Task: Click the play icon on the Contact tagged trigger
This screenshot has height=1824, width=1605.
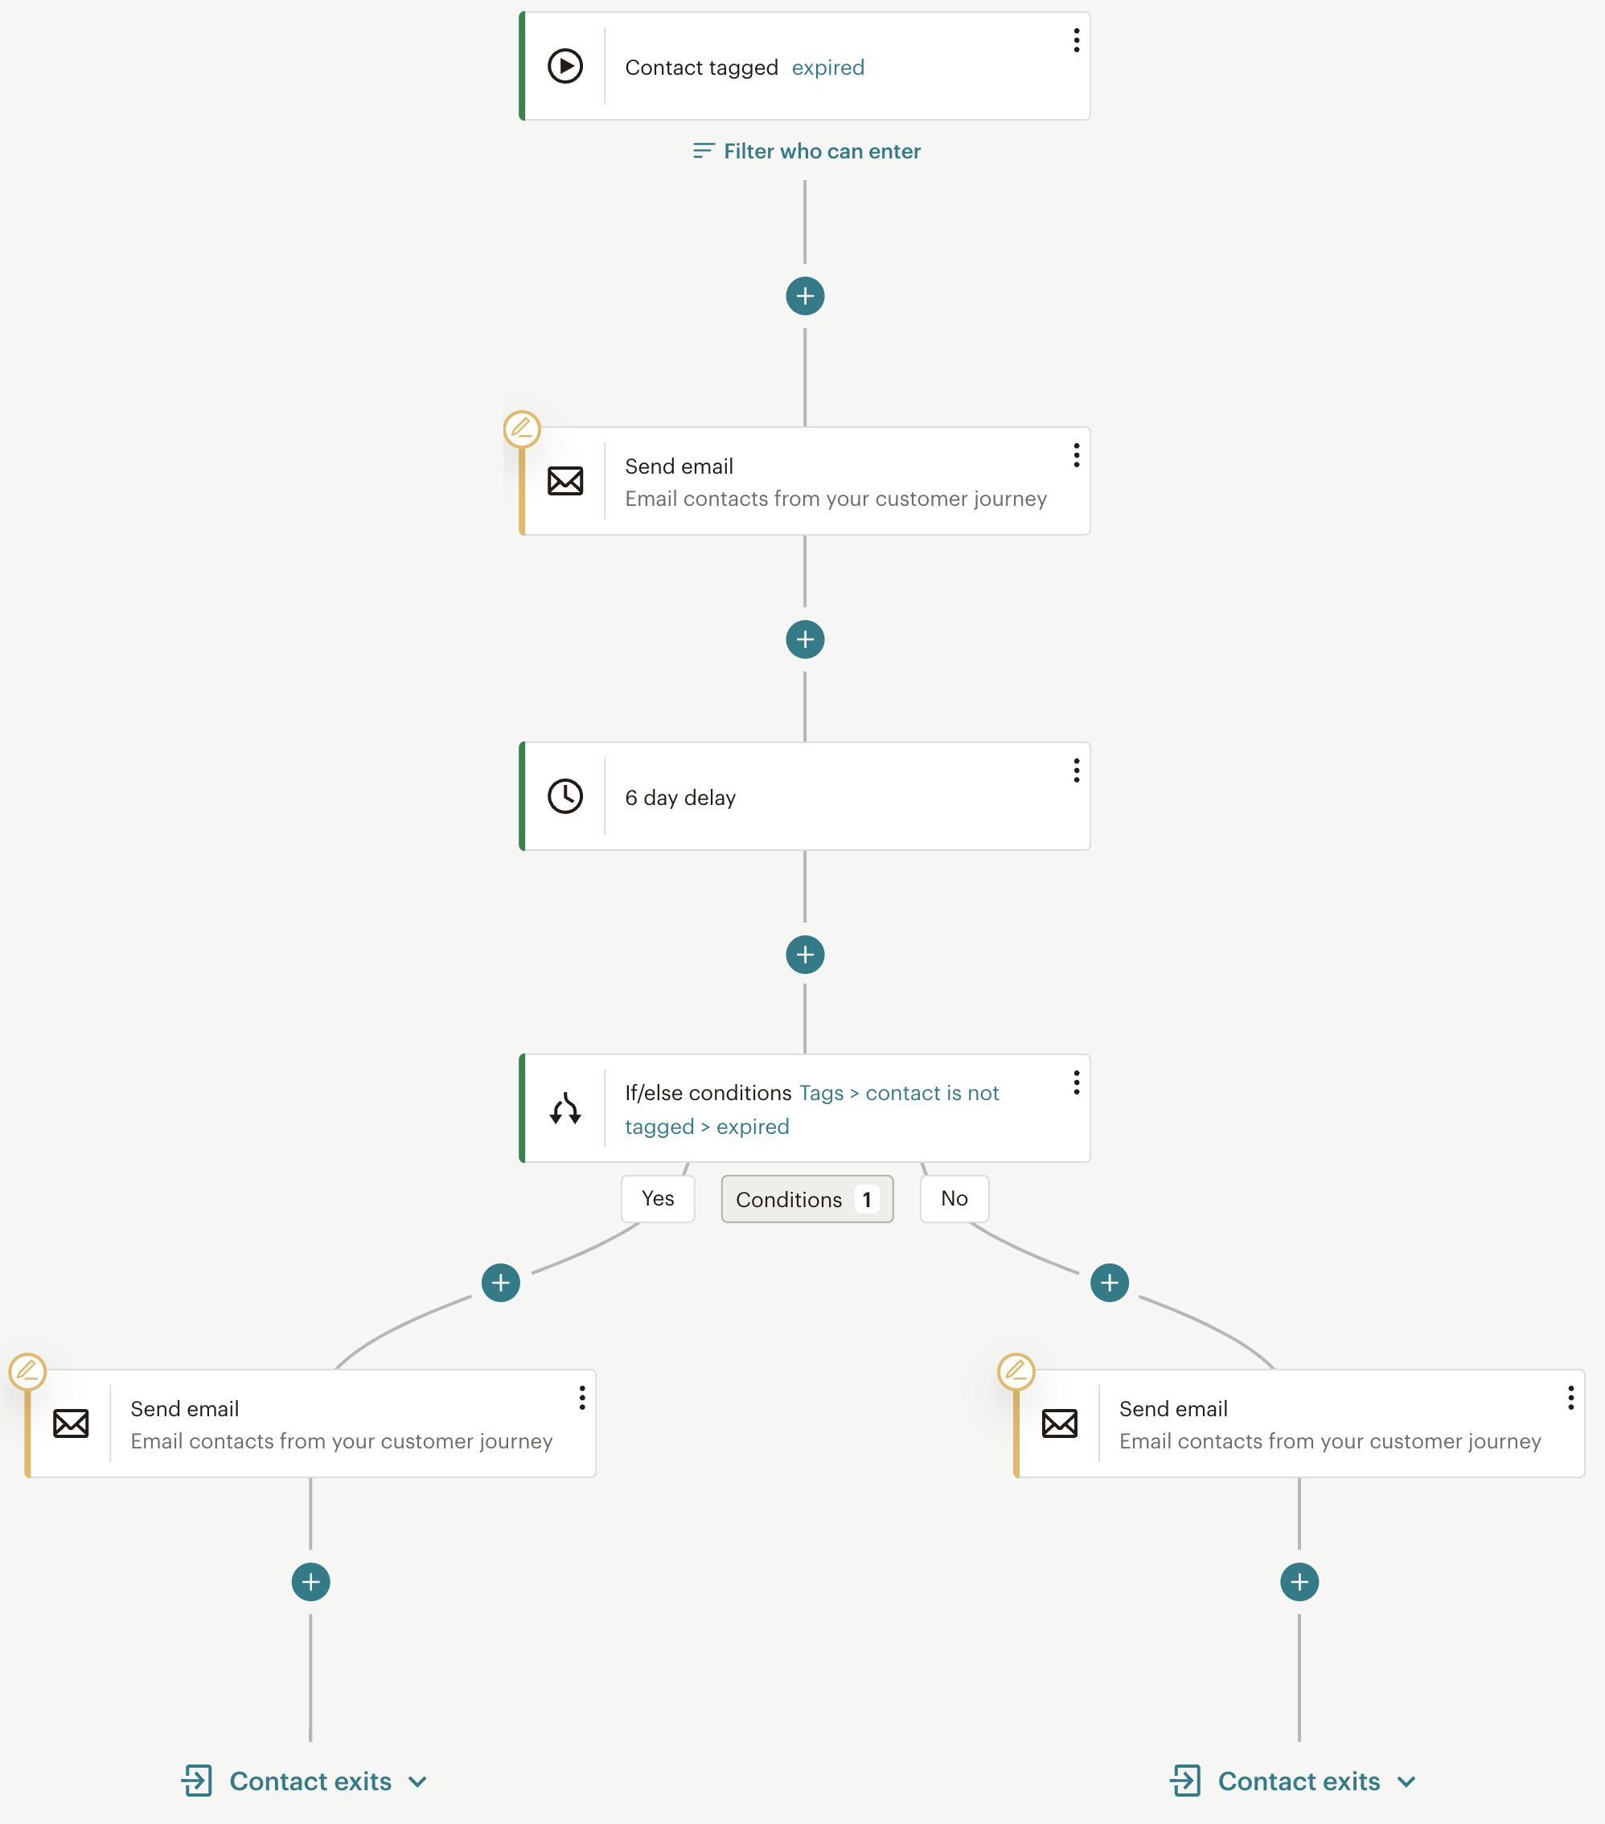Action: (564, 66)
